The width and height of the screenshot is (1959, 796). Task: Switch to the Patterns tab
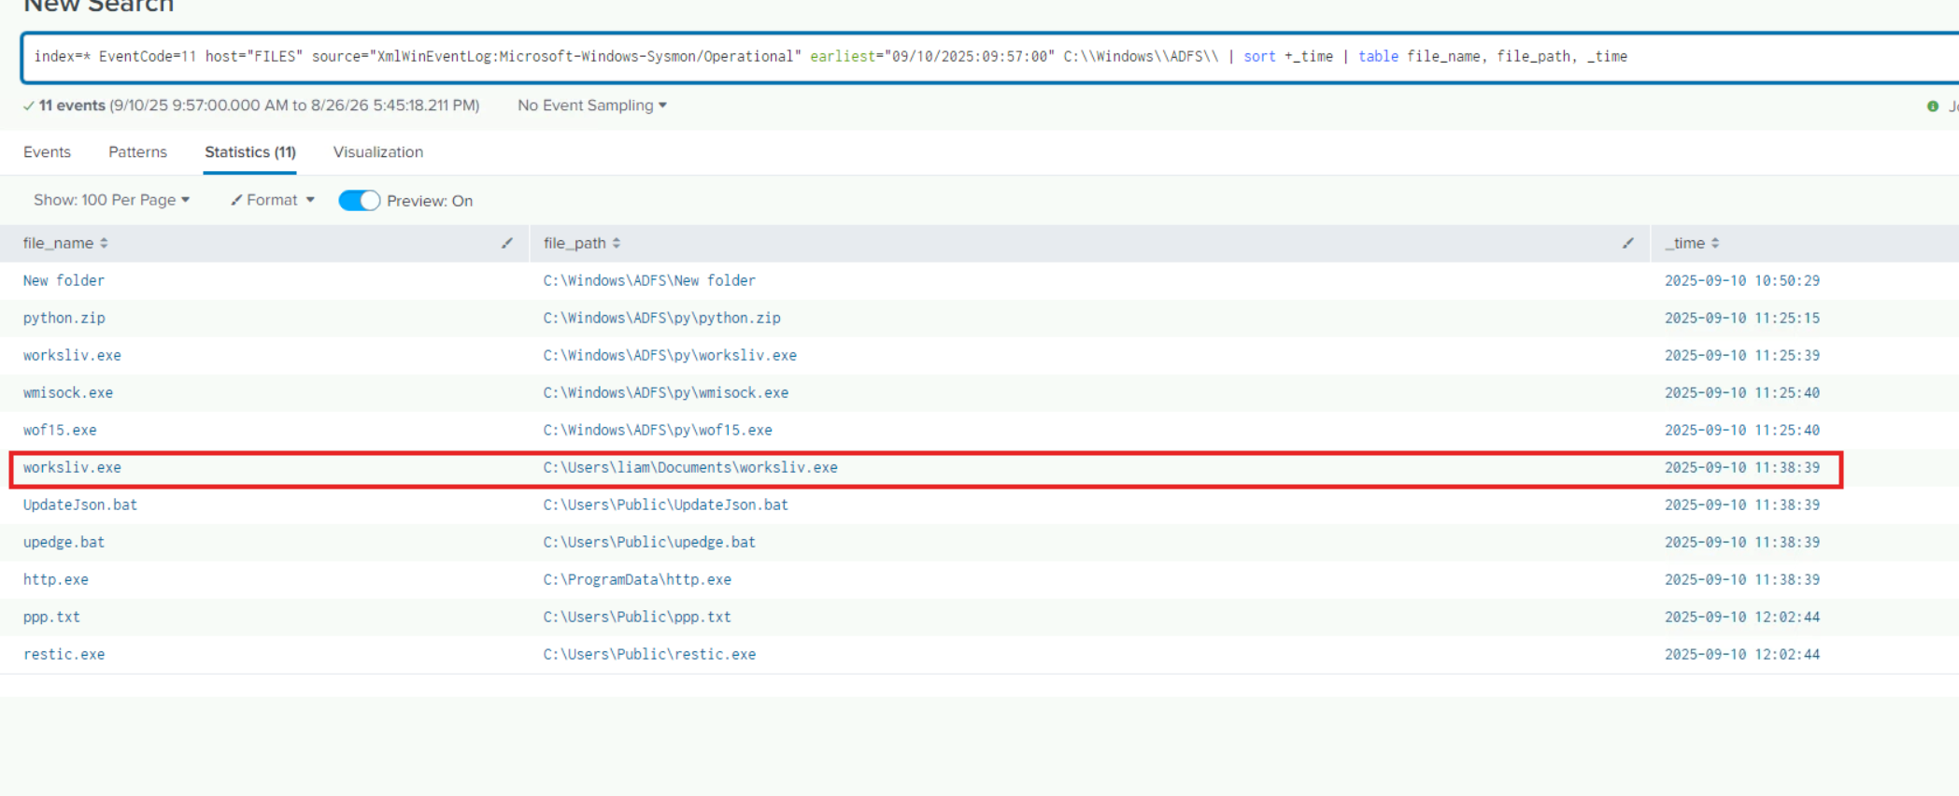[137, 152]
